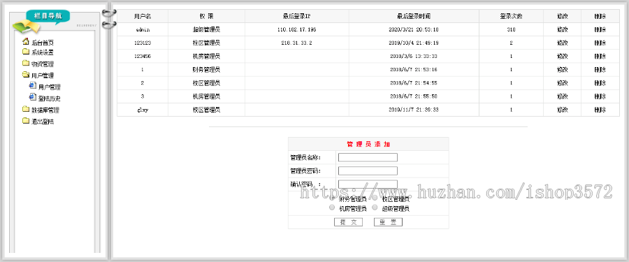The height and width of the screenshot is (262, 629).
Task: Click 删除 for user 123123
Action: 600,43
